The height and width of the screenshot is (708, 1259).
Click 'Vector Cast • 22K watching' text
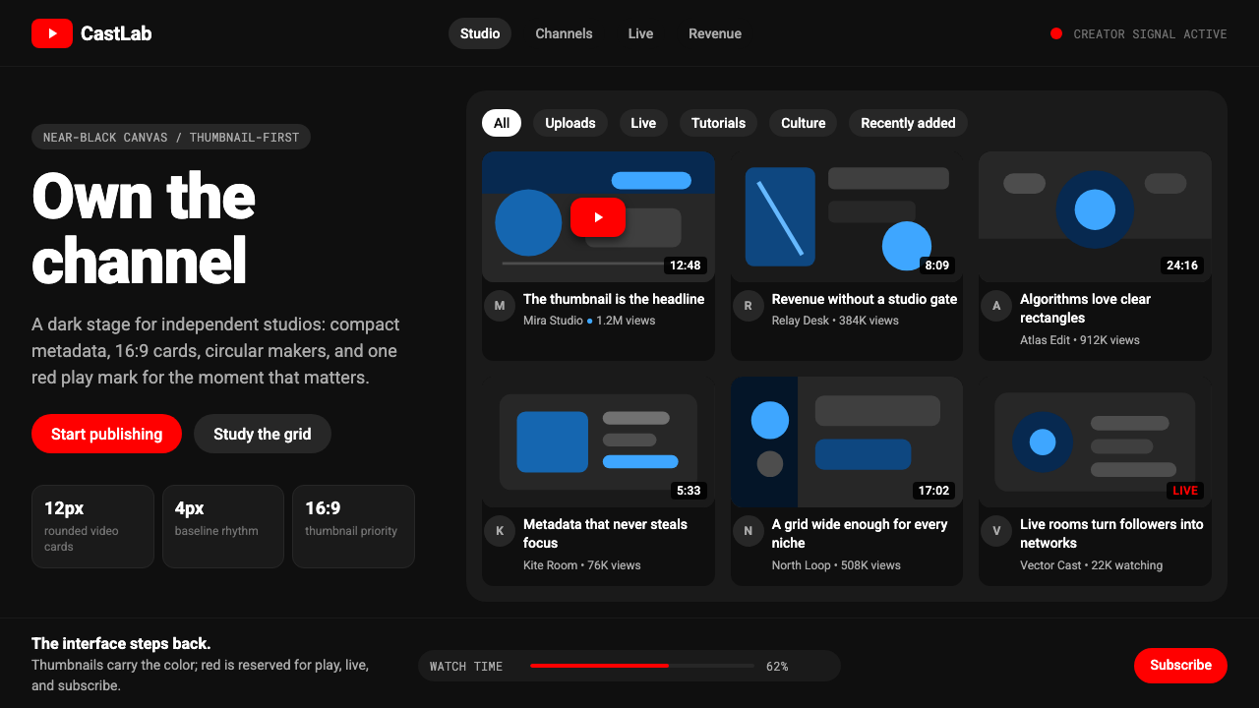pyautogui.click(x=1092, y=565)
